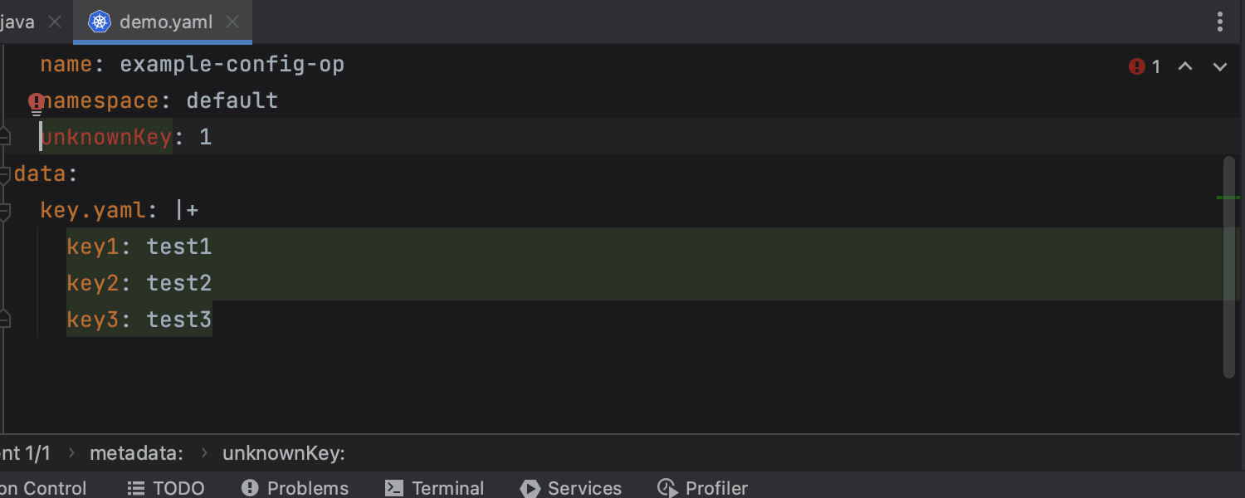
Task: Collapse the key.yaml block fold marker
Action: pos(4,211)
